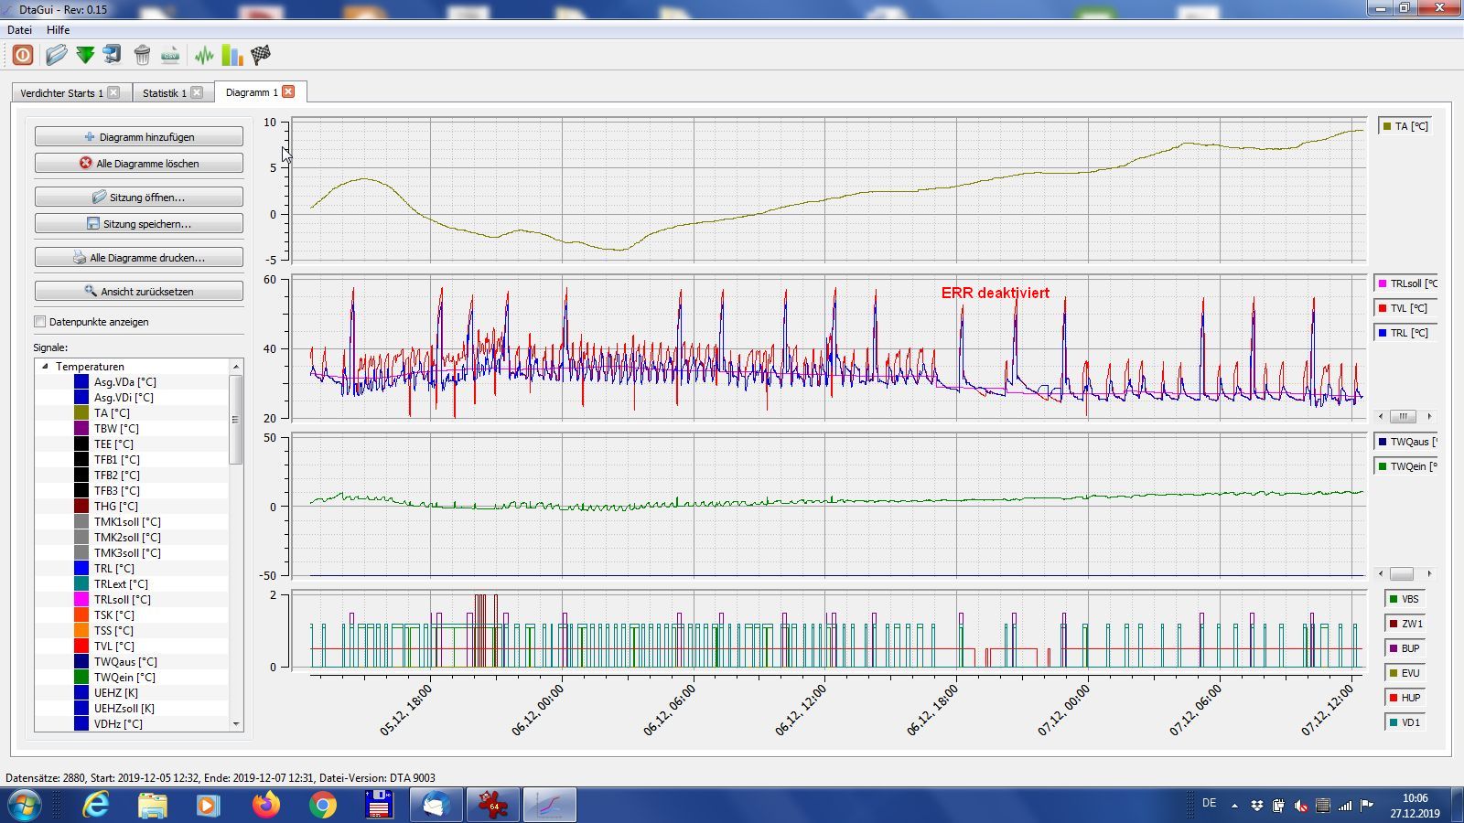Viewport: 1464px width, 823px height.
Task: Close the Verdichter Starts 1 tab
Action: click(x=113, y=92)
